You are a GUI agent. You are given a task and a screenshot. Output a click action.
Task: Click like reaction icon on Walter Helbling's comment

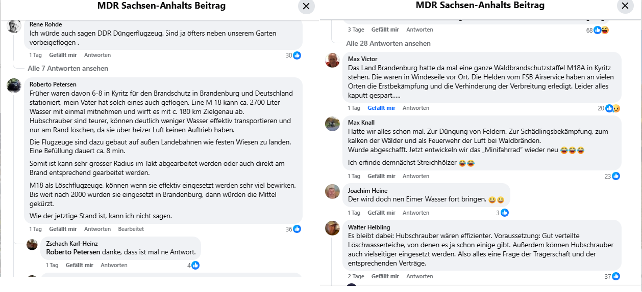[615, 277]
